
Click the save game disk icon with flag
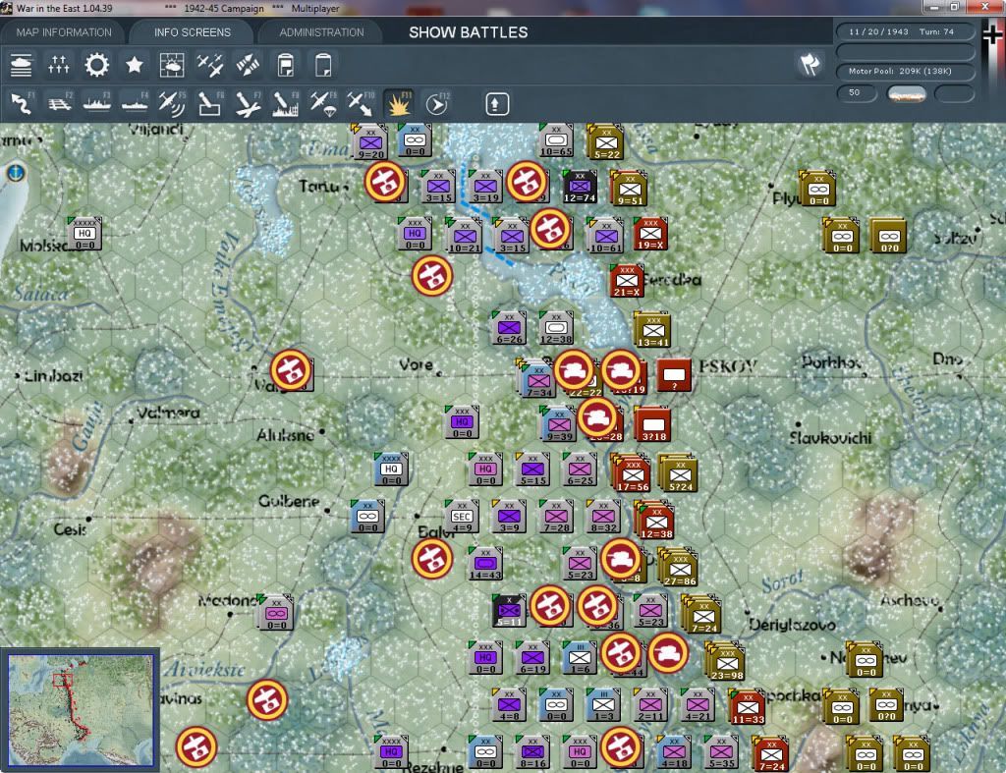pyautogui.click(x=286, y=65)
